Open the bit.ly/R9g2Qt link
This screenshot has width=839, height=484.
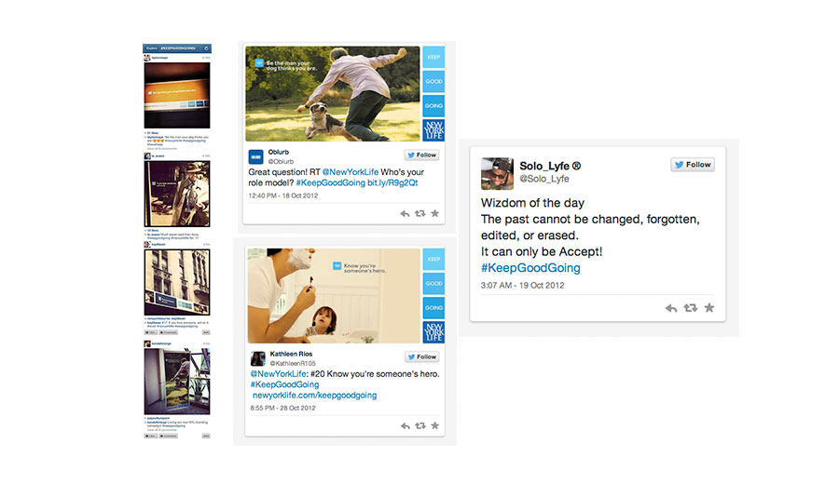[392, 182]
